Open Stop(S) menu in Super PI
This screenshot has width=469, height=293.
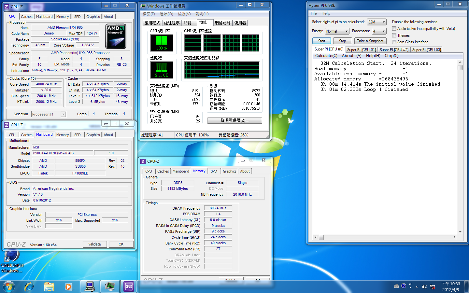(x=391, y=56)
